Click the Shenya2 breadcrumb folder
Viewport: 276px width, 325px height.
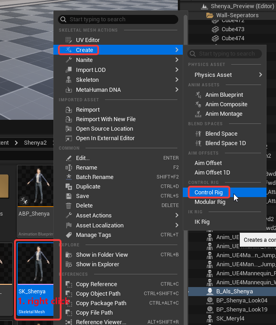[x=35, y=143]
